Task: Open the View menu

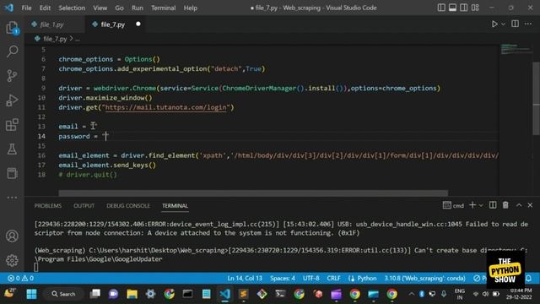Action: click(100, 8)
